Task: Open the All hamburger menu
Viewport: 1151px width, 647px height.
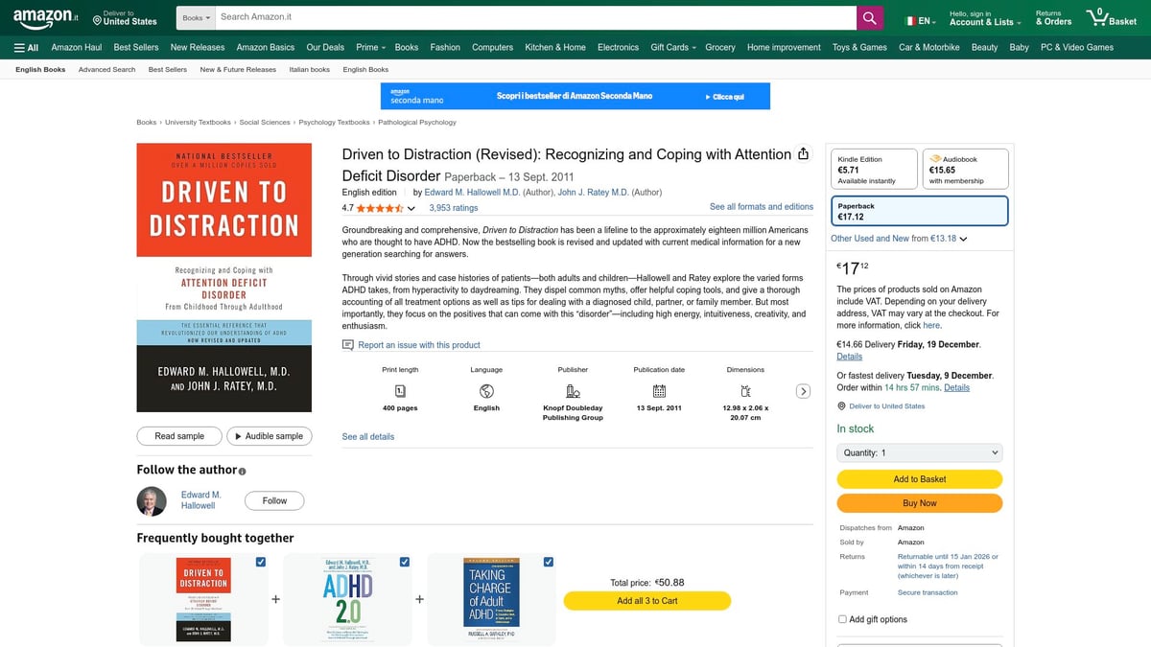Action: click(19, 47)
